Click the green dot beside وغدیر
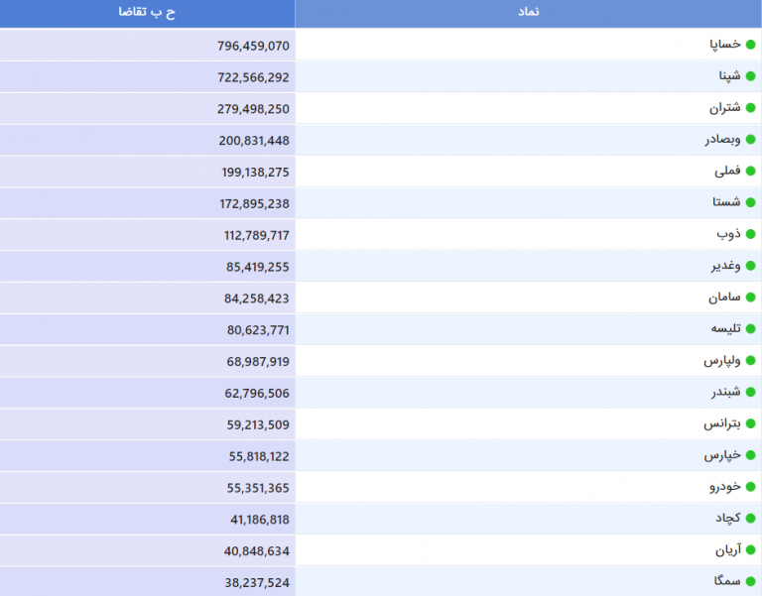 coord(750,266)
